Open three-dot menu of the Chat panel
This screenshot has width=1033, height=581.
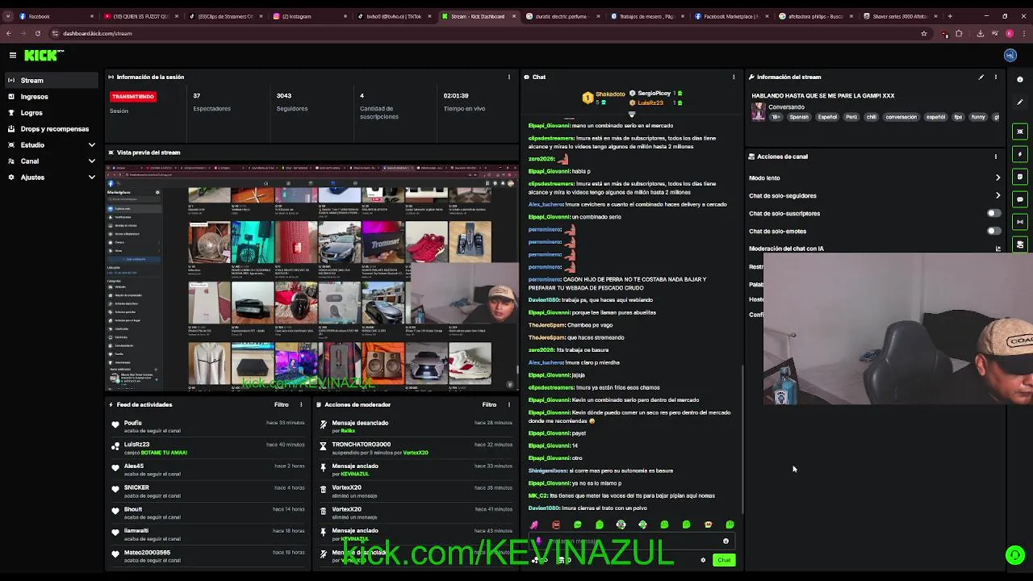coord(734,77)
